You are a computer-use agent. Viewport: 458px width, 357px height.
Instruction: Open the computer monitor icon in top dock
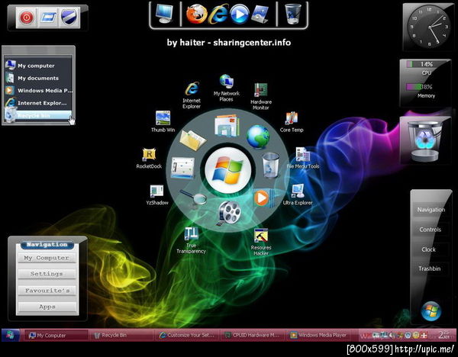click(164, 14)
